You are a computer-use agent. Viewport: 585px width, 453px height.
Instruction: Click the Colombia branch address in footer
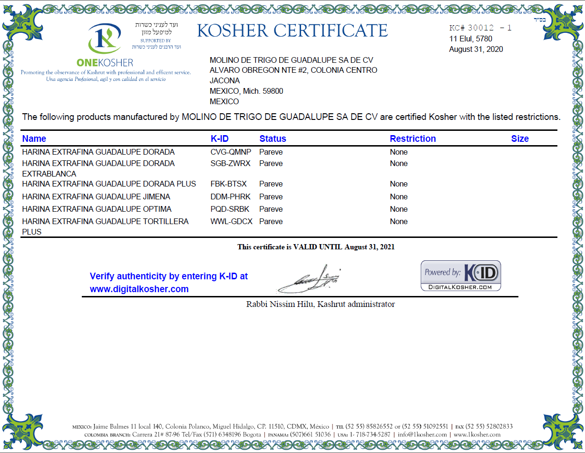coord(173,434)
